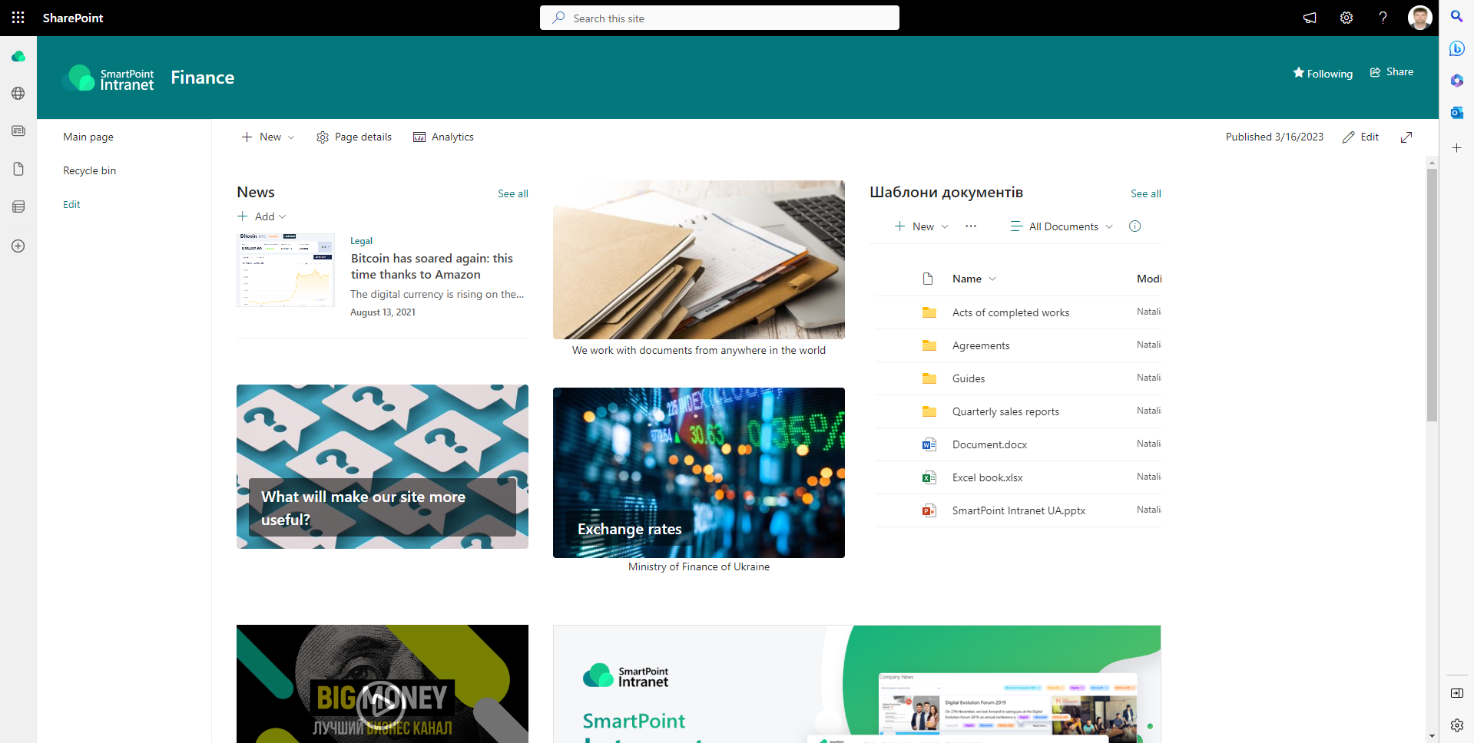
Task: Play the Big Money video
Action: click(x=382, y=699)
